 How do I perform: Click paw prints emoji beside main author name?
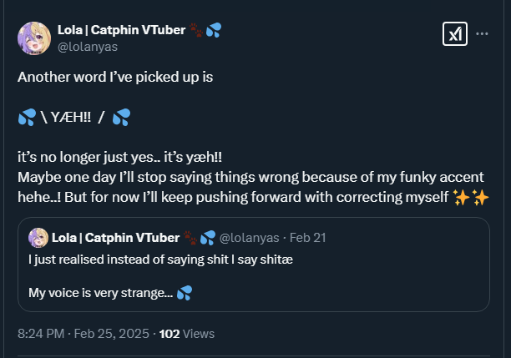[195, 29]
